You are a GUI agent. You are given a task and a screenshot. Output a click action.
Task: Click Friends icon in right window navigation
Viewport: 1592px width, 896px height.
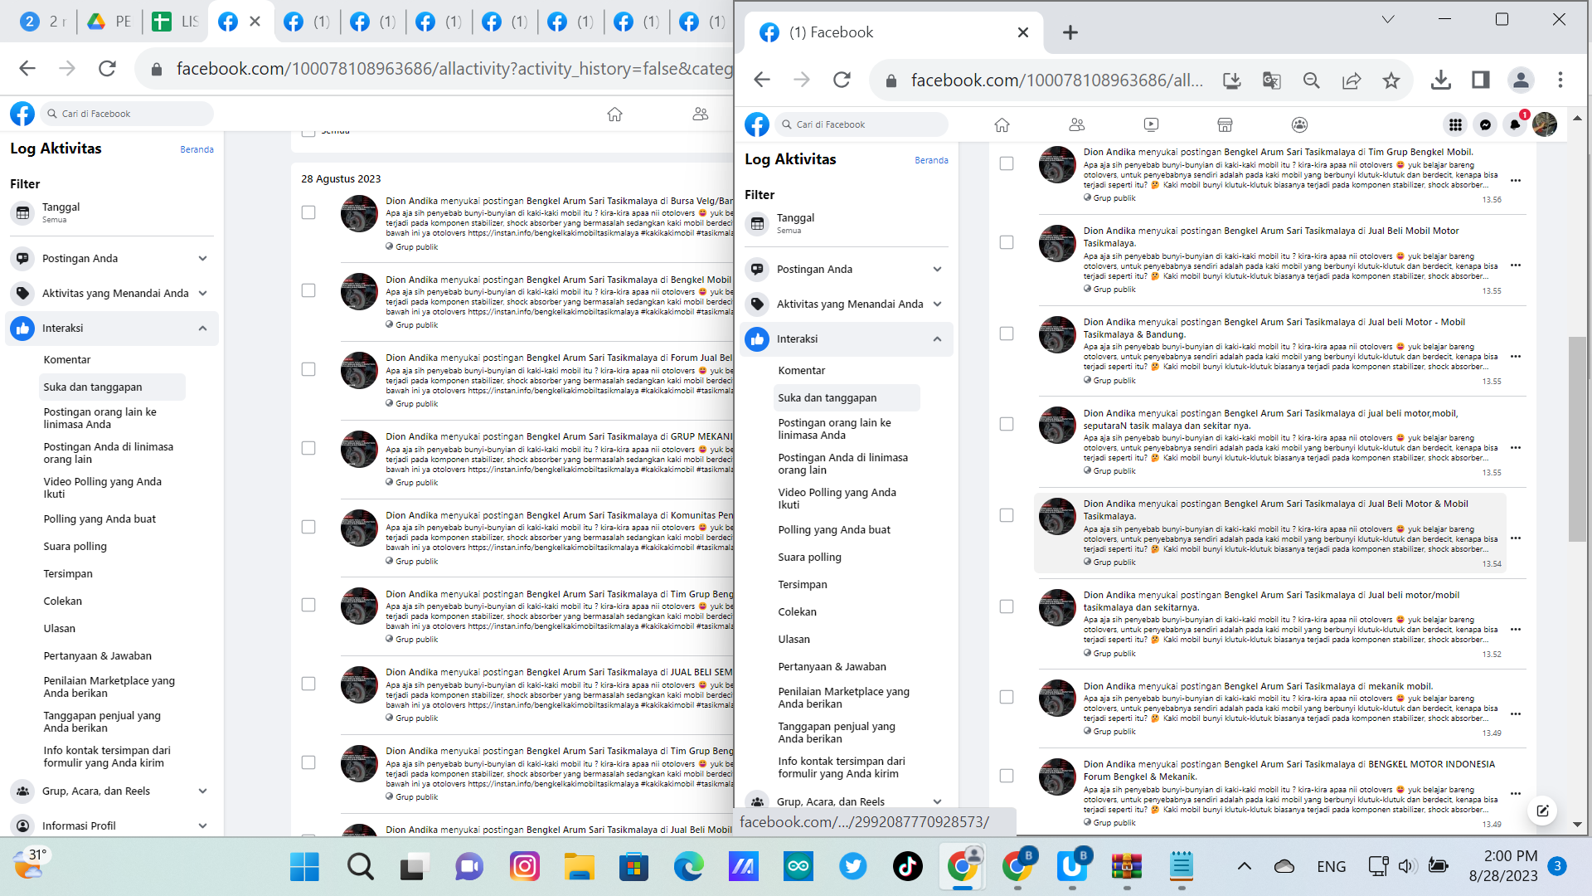(1076, 124)
